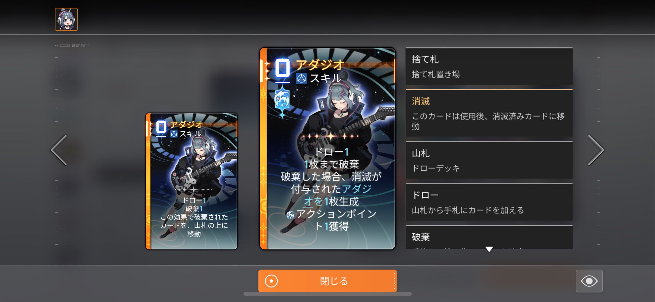The width and height of the screenshot is (655, 302).
Task: Close the card view with 閉じる
Action: (327, 281)
